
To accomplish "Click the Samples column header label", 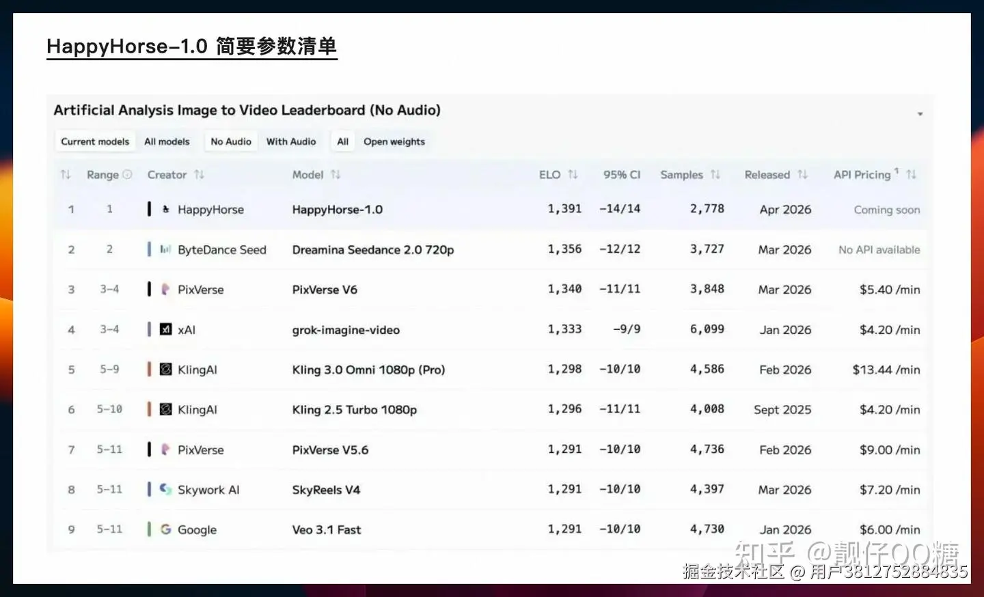I will pos(681,175).
